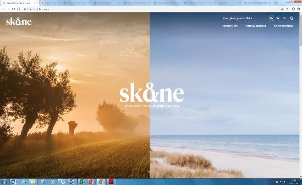Launch Internet Explorer from the taskbar
Image resolution: width=302 pixels, height=185 pixels.
point(23,182)
